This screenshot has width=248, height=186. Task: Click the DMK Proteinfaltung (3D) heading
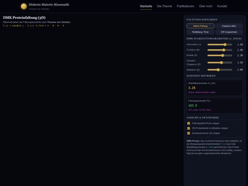(24, 17)
